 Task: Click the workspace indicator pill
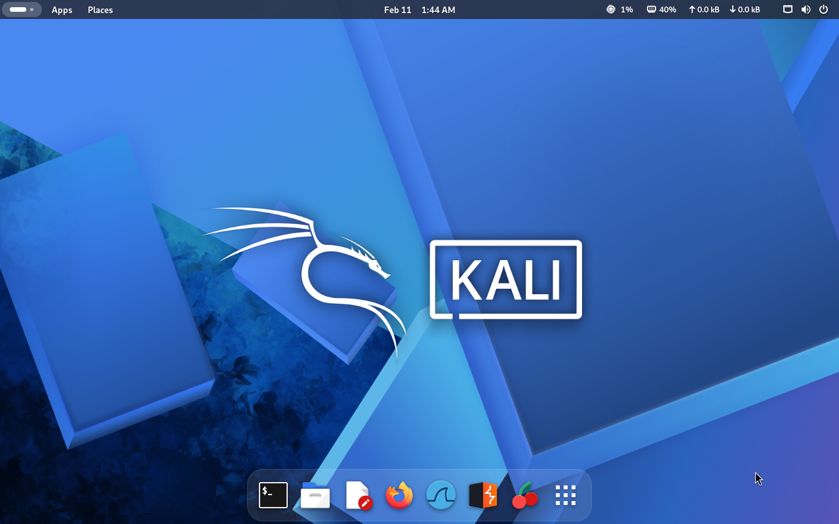pyautogui.click(x=22, y=10)
